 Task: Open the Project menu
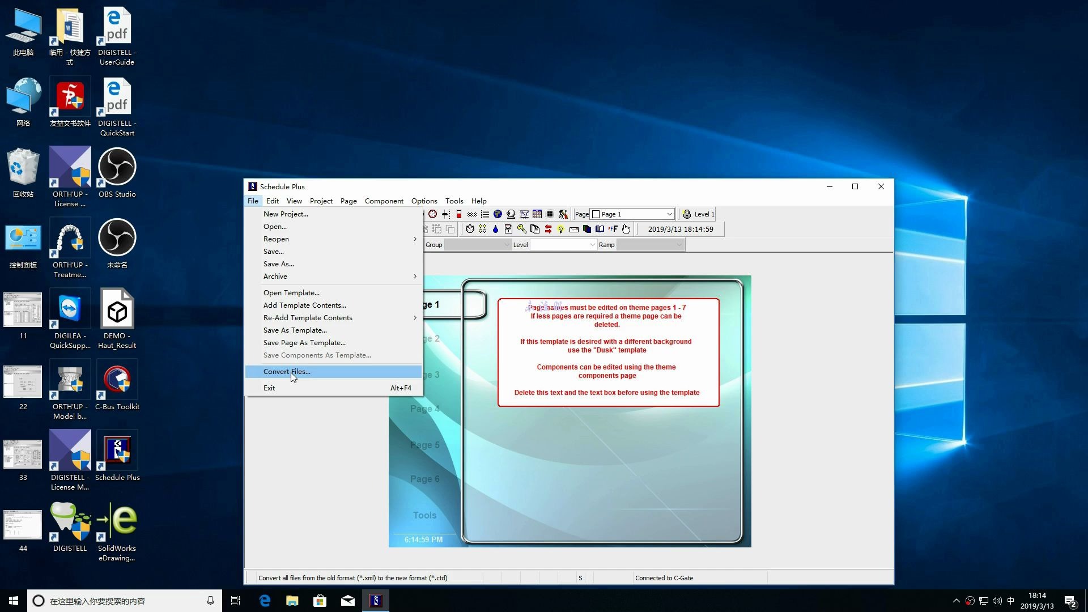pyautogui.click(x=321, y=201)
